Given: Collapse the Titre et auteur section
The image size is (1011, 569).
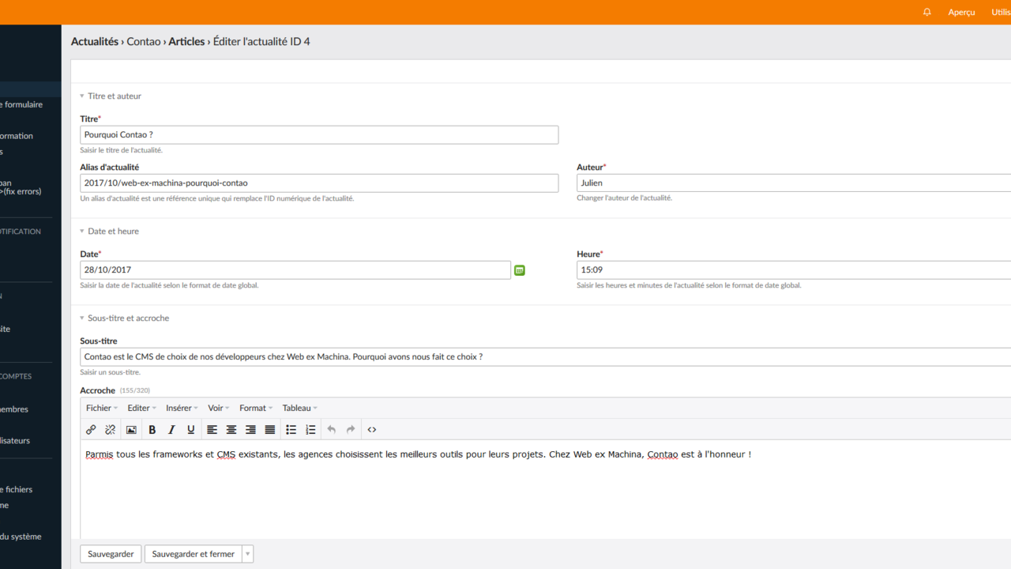Looking at the screenshot, I should [111, 96].
